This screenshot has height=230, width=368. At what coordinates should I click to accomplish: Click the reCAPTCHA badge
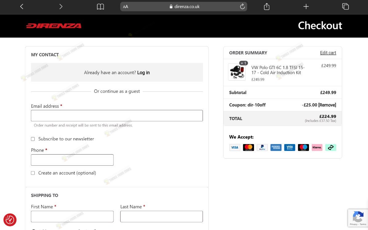coord(358,218)
